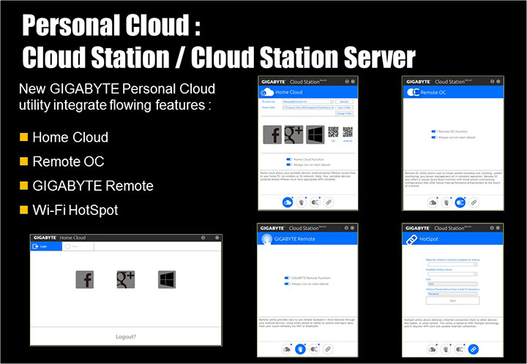Toggle the GIGABYTE Remote Function switch
527x364 pixels.
click(287, 278)
